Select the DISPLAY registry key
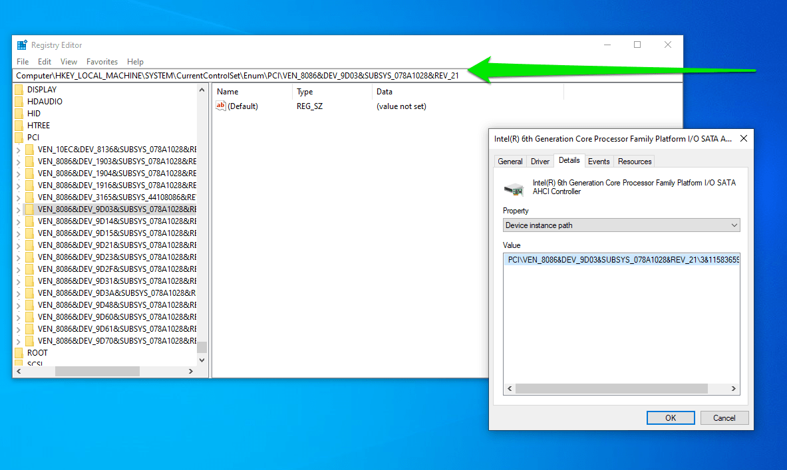Screen dimensions: 787x470 (42, 90)
